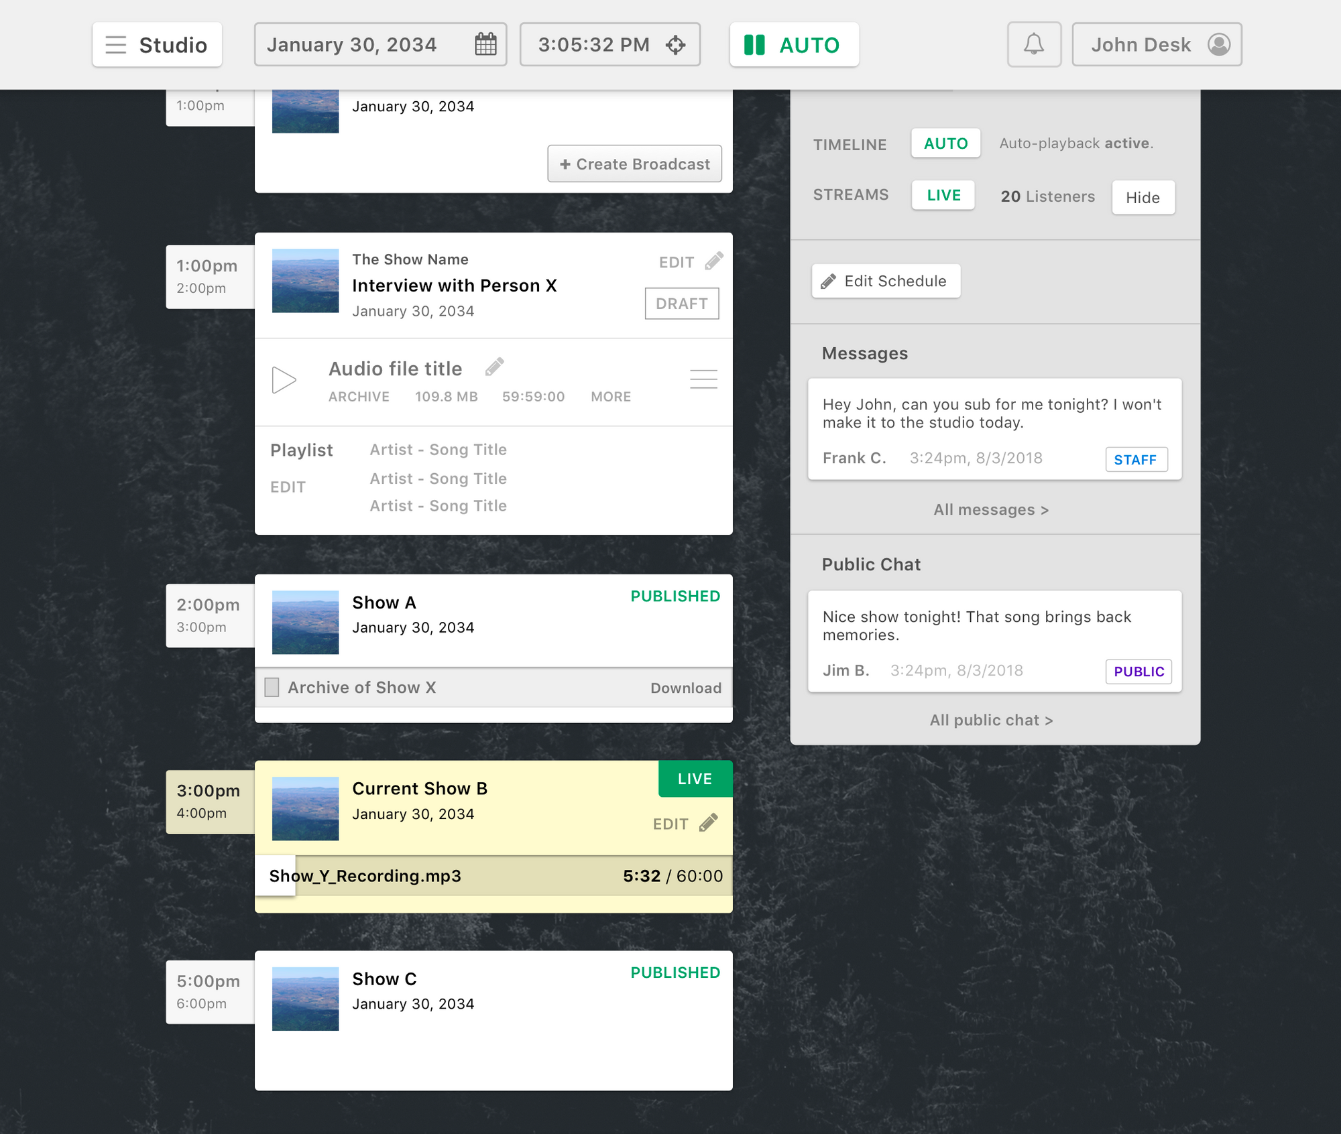The width and height of the screenshot is (1341, 1134).
Task: Select the 3:00pm - 4:00pm time slot
Action: 211,802
